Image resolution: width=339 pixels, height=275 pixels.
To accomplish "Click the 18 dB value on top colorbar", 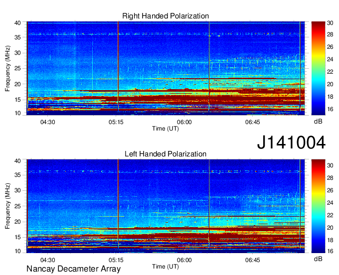I will [x=330, y=97].
